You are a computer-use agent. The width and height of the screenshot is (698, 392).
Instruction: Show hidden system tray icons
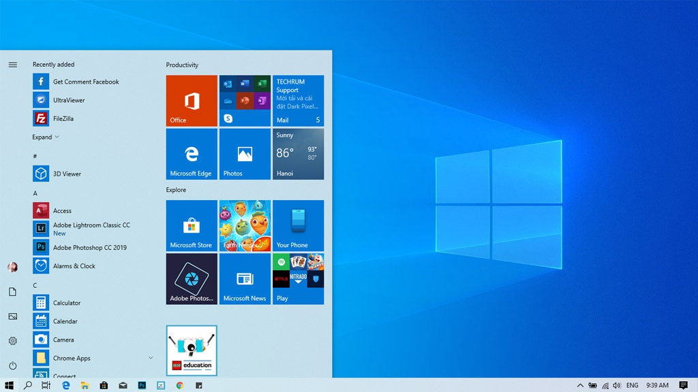coord(580,385)
